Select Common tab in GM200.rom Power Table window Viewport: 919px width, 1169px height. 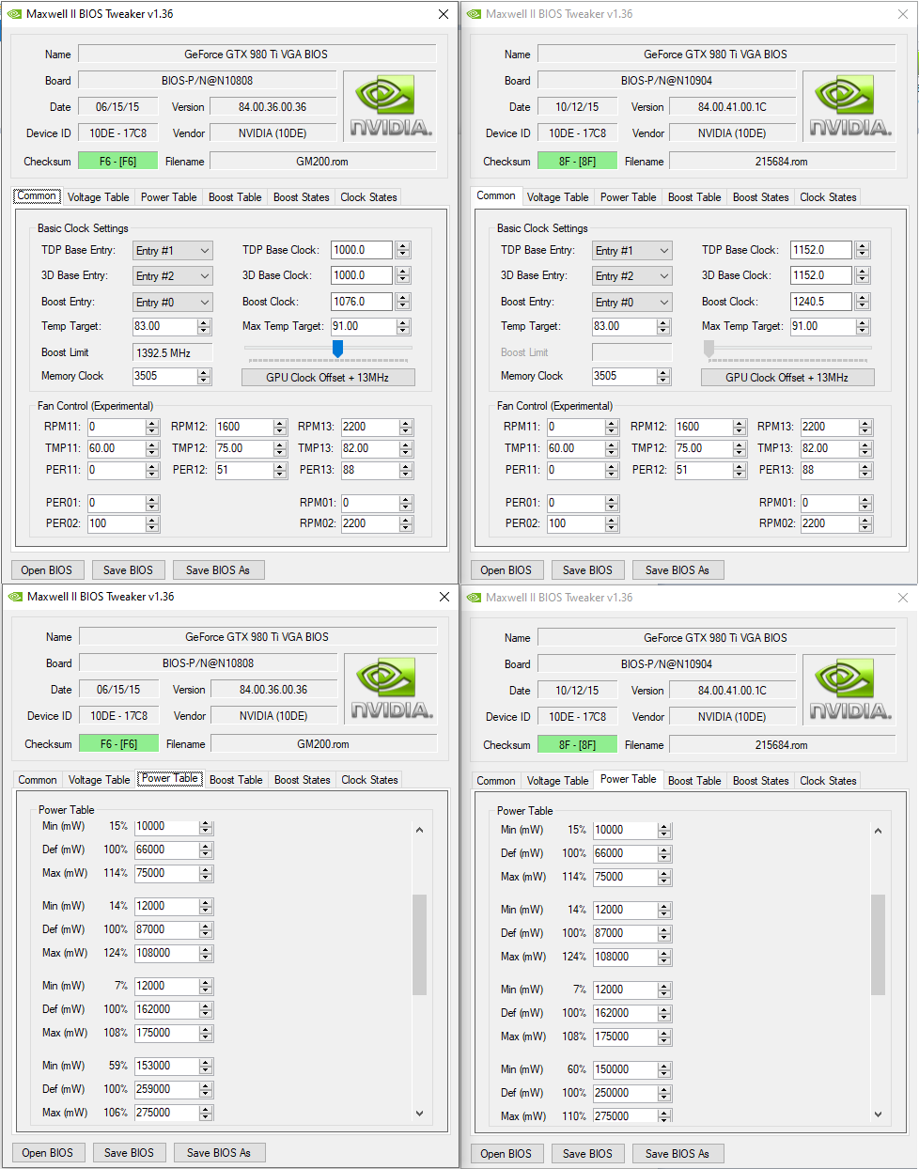[x=38, y=780]
